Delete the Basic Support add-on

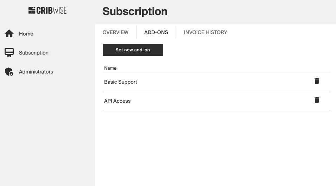pos(317,81)
